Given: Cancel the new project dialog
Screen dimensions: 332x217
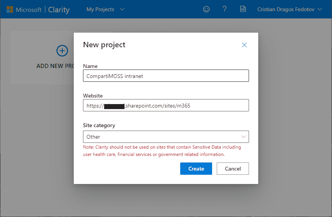Looking at the screenshot, I should pyautogui.click(x=233, y=169).
